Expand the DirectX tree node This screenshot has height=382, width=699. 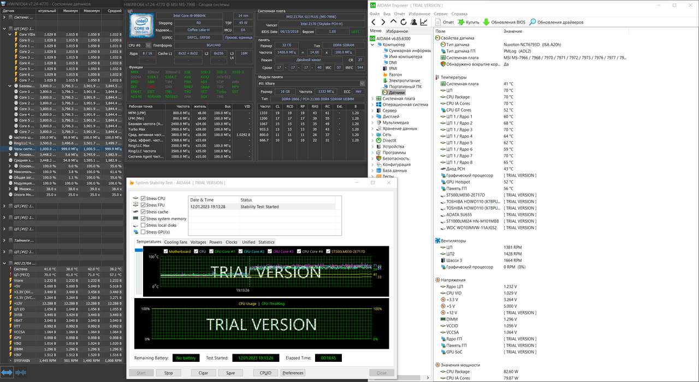pyautogui.click(x=372, y=141)
